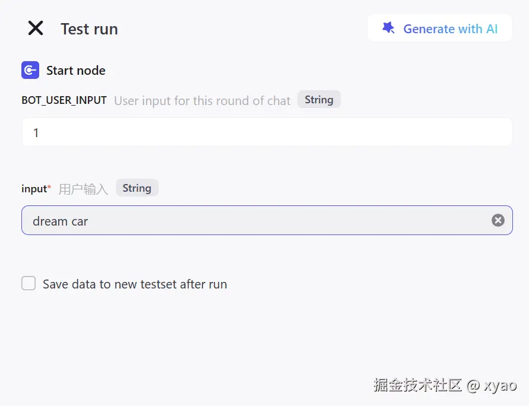Select the close X icon for Test run

click(35, 27)
